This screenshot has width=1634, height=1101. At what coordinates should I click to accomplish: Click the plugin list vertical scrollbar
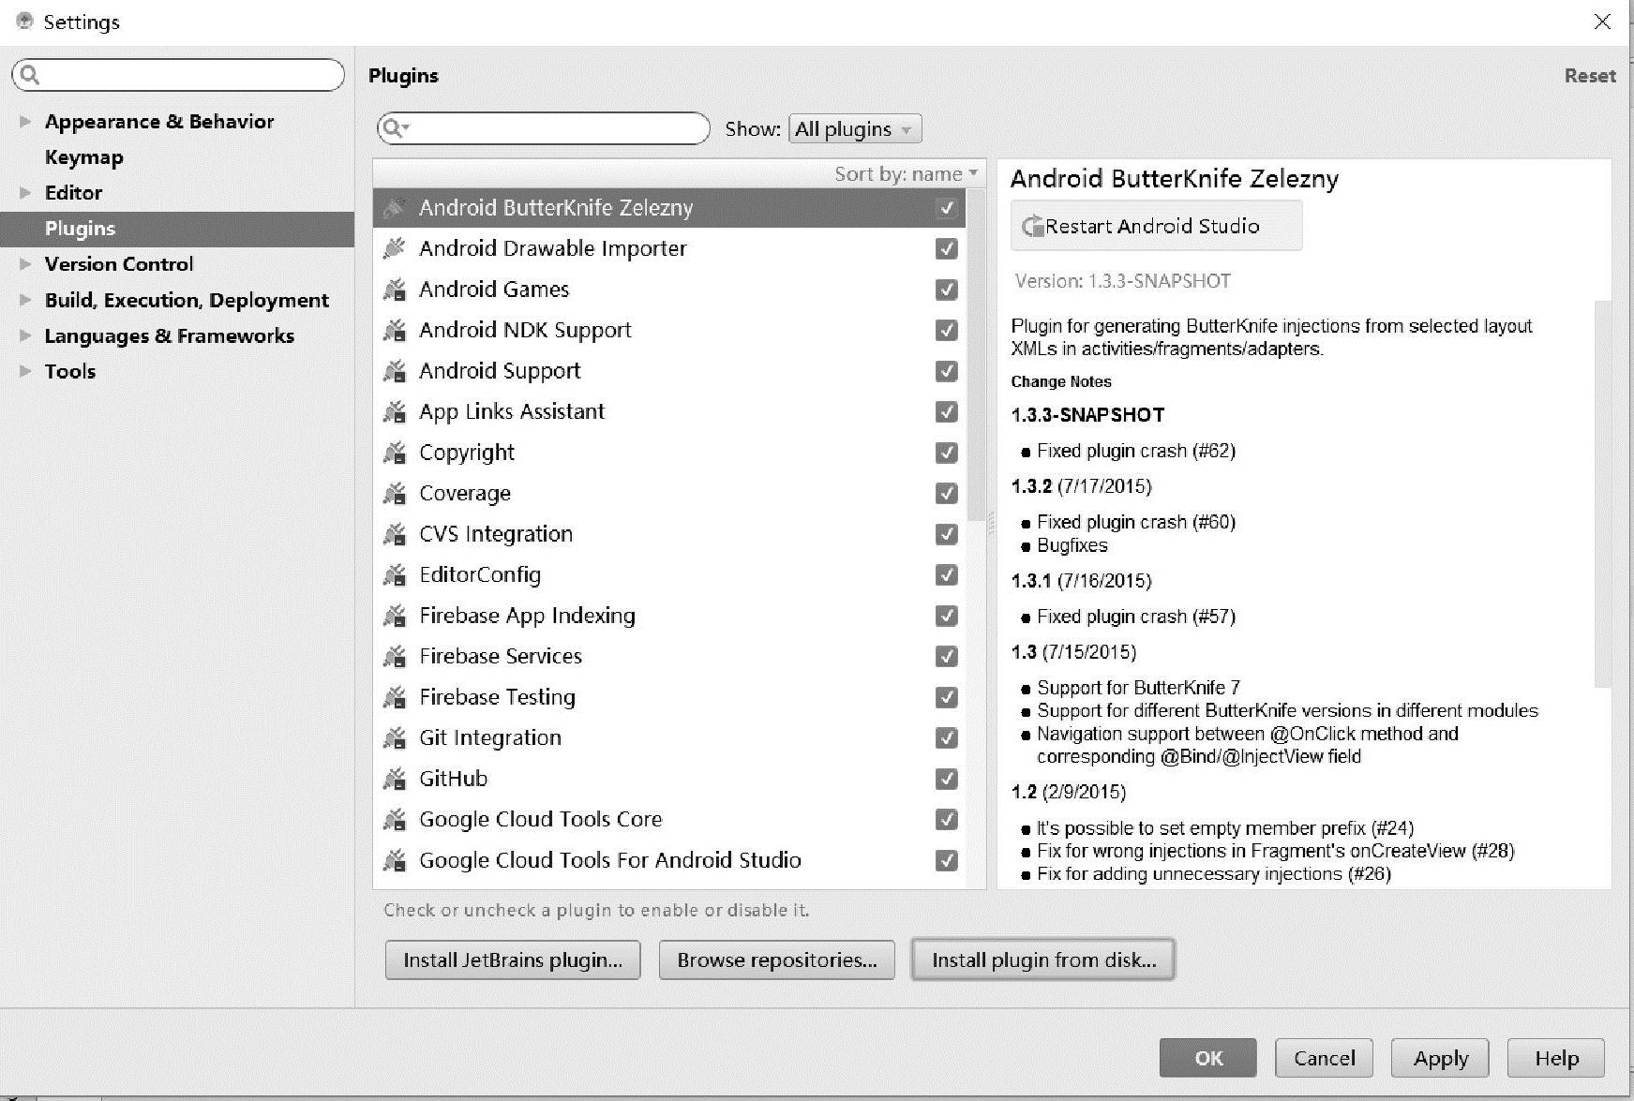coord(978,356)
